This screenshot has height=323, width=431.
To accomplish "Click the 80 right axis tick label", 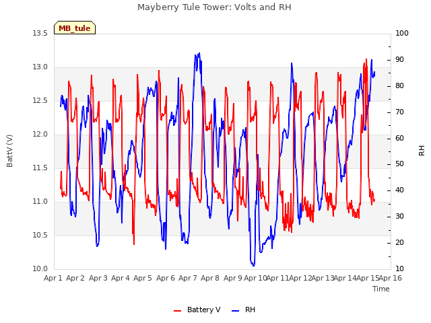I will coord(399,86).
